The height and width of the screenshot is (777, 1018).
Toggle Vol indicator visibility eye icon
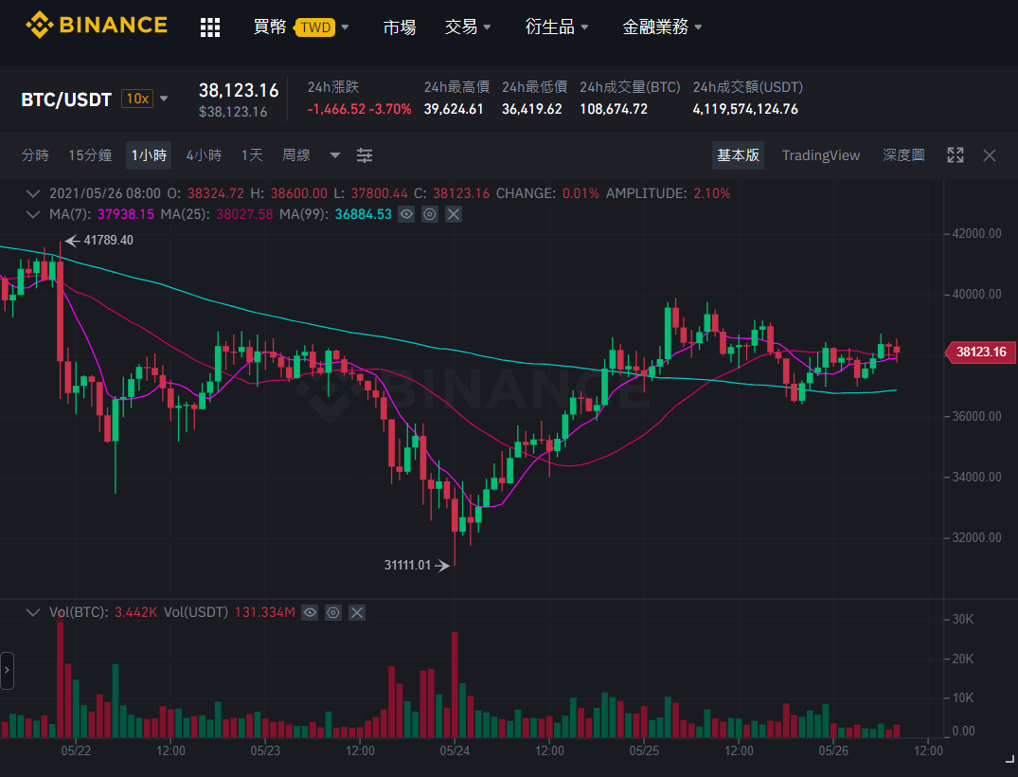coord(310,613)
